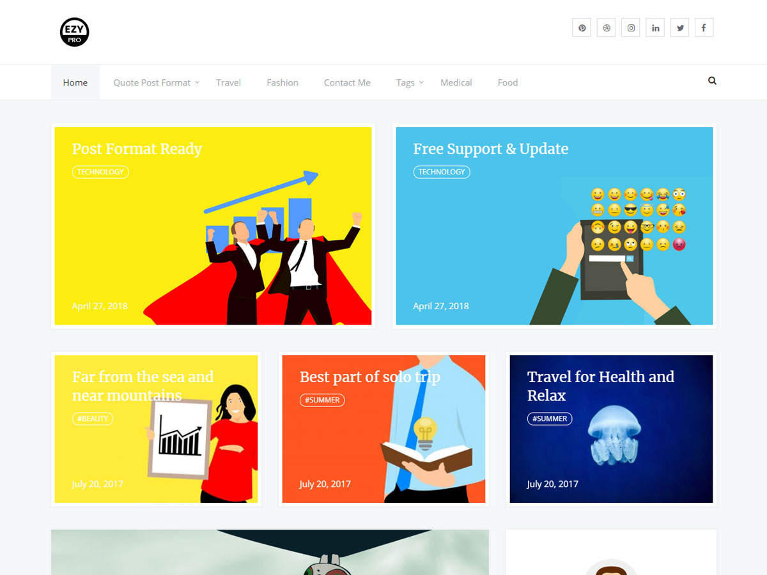Open the LinkedIn social icon
This screenshot has height=575, width=767.
coord(655,27)
